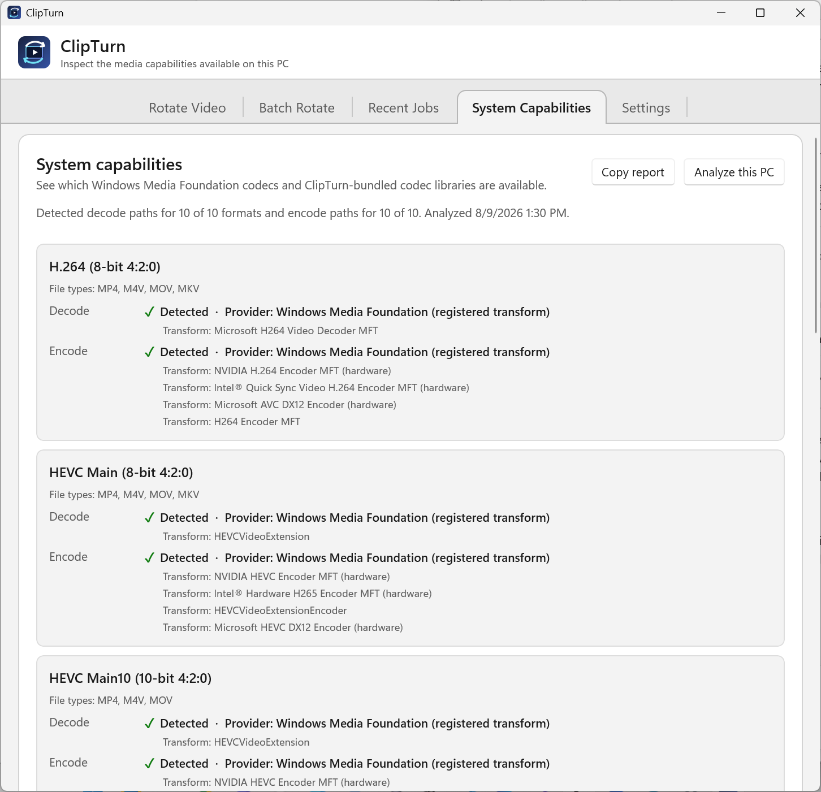
Task: Click H.264 Decode 'Provider: Windows Media Foundation' text
Action: pyautogui.click(x=387, y=312)
